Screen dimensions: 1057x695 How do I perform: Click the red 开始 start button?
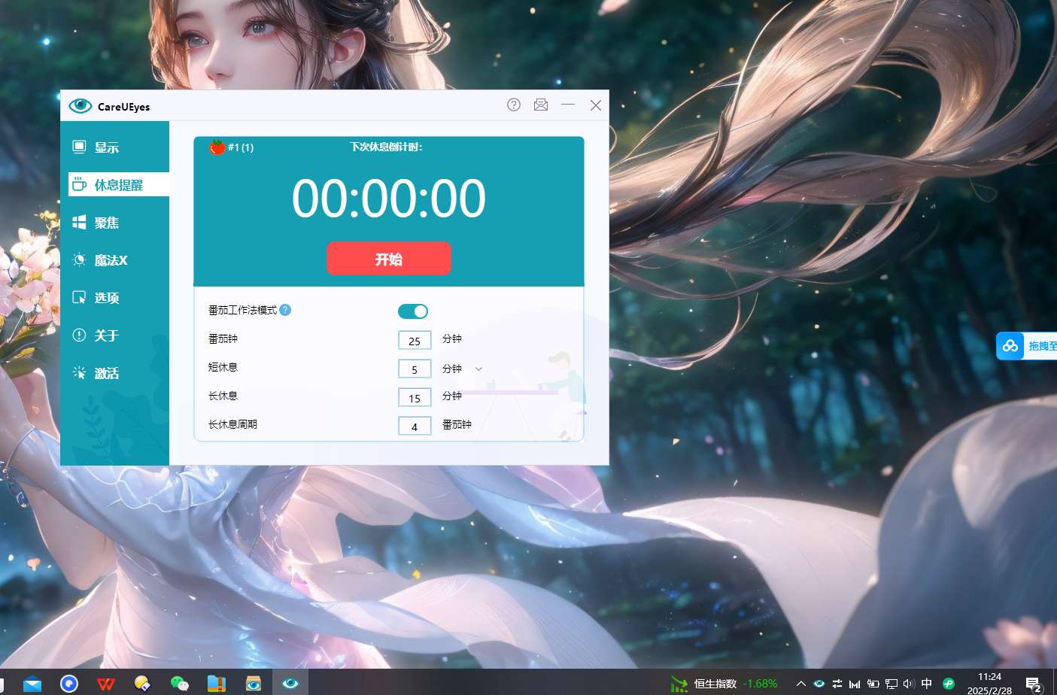click(x=389, y=259)
